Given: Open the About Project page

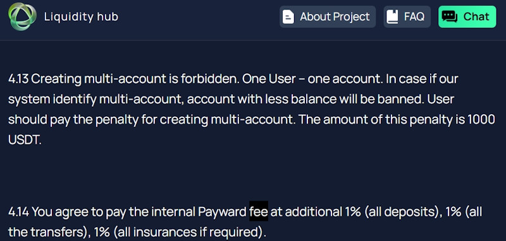Looking at the screenshot, I should (328, 17).
